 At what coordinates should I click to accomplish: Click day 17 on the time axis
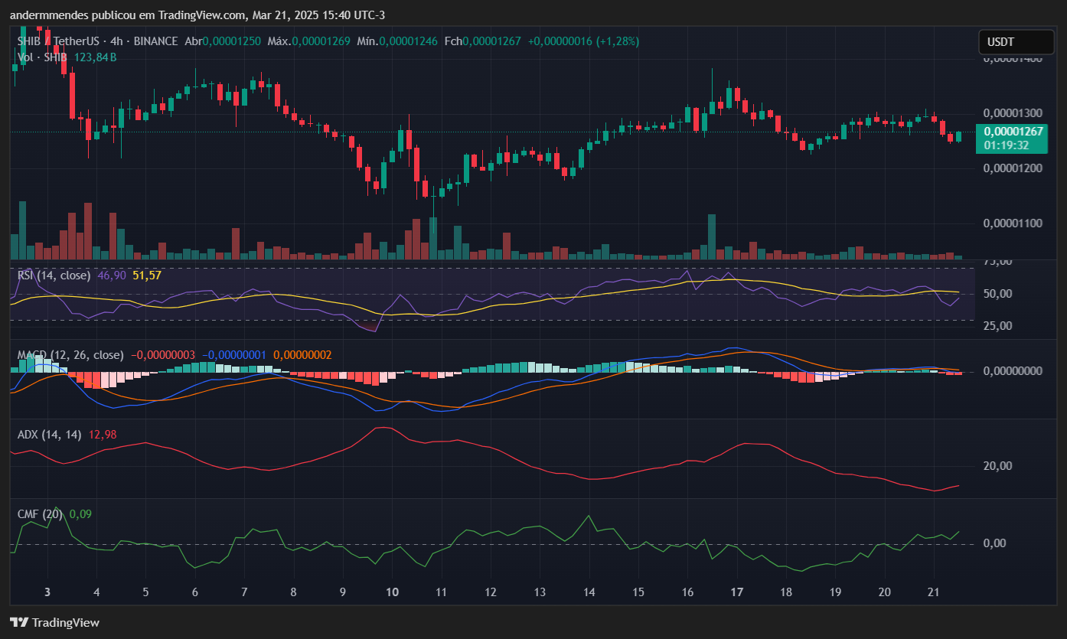pyautogui.click(x=737, y=592)
